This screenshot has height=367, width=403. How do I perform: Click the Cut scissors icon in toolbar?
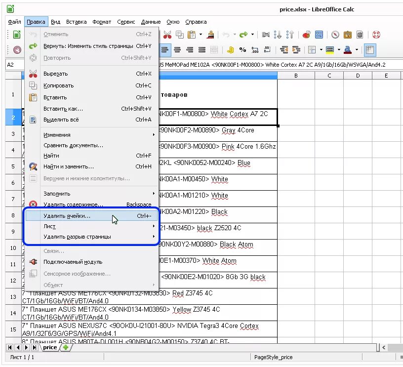[x=167, y=35]
